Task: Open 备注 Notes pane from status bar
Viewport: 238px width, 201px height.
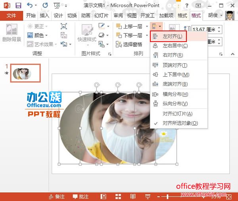Action: tap(57, 197)
